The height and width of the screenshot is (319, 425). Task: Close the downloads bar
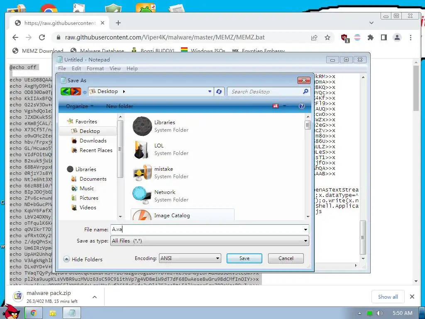(x=412, y=297)
